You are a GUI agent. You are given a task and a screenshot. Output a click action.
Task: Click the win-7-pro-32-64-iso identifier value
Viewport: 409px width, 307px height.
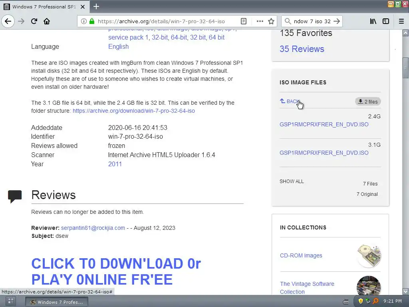135,137
